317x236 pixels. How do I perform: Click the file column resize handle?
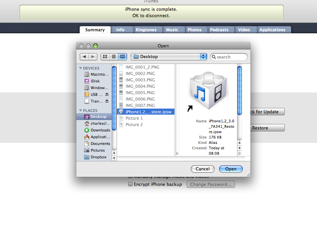[177, 154]
